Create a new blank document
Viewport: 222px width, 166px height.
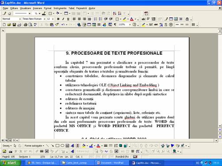pos(4,25)
